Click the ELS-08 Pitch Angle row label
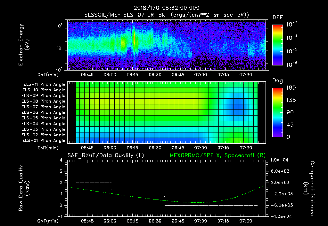The width and height of the screenshot is (328, 226). [43, 101]
